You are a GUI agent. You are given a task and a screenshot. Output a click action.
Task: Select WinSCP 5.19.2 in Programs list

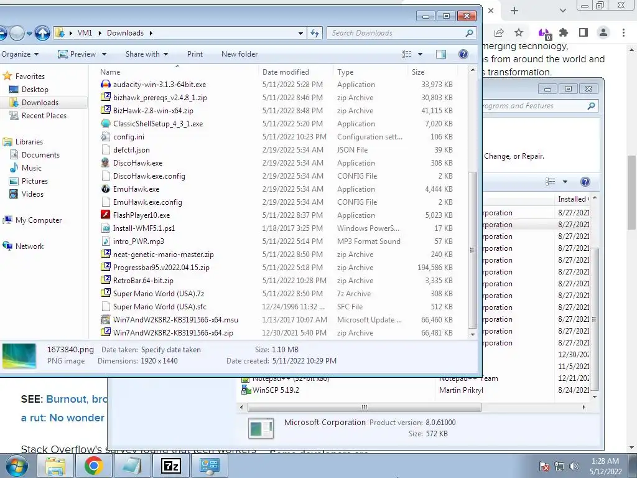pos(276,390)
